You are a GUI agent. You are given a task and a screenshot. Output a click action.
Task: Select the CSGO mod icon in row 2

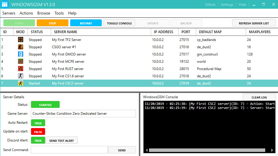click(21, 47)
